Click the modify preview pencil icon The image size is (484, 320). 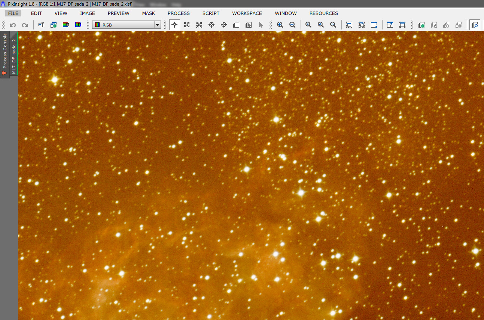434,25
